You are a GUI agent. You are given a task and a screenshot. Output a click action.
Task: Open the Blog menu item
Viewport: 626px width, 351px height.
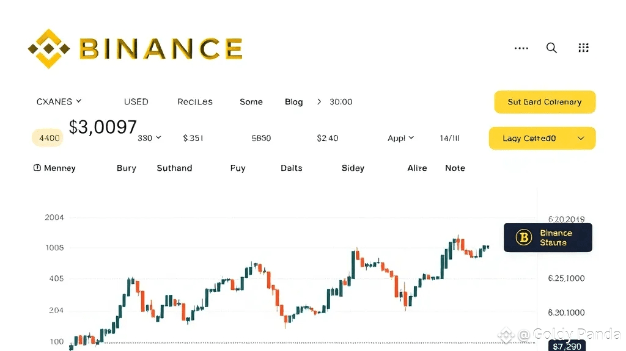(293, 102)
